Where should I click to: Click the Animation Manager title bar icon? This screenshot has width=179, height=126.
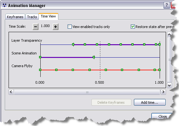click(x=4, y=5)
